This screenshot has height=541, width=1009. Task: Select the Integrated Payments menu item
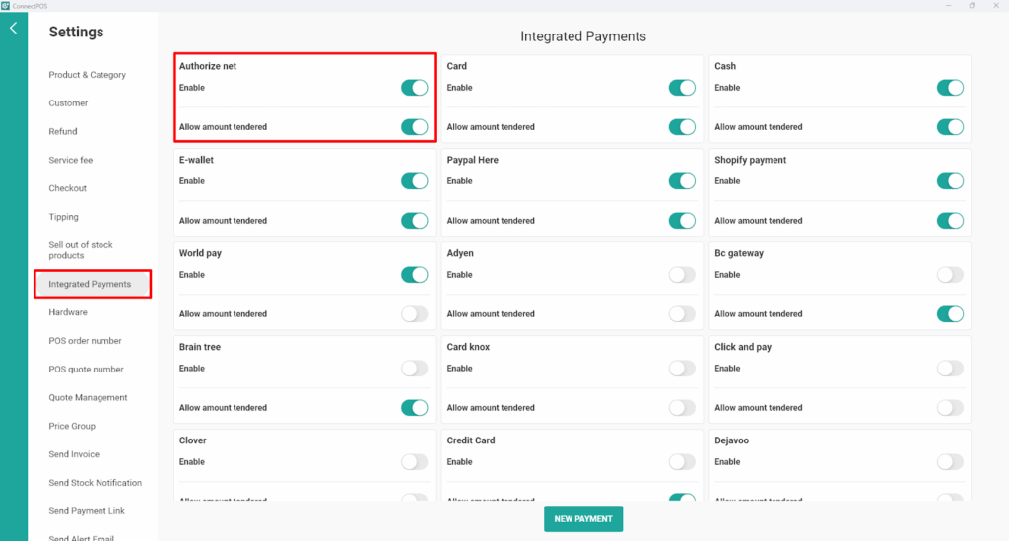tap(91, 285)
